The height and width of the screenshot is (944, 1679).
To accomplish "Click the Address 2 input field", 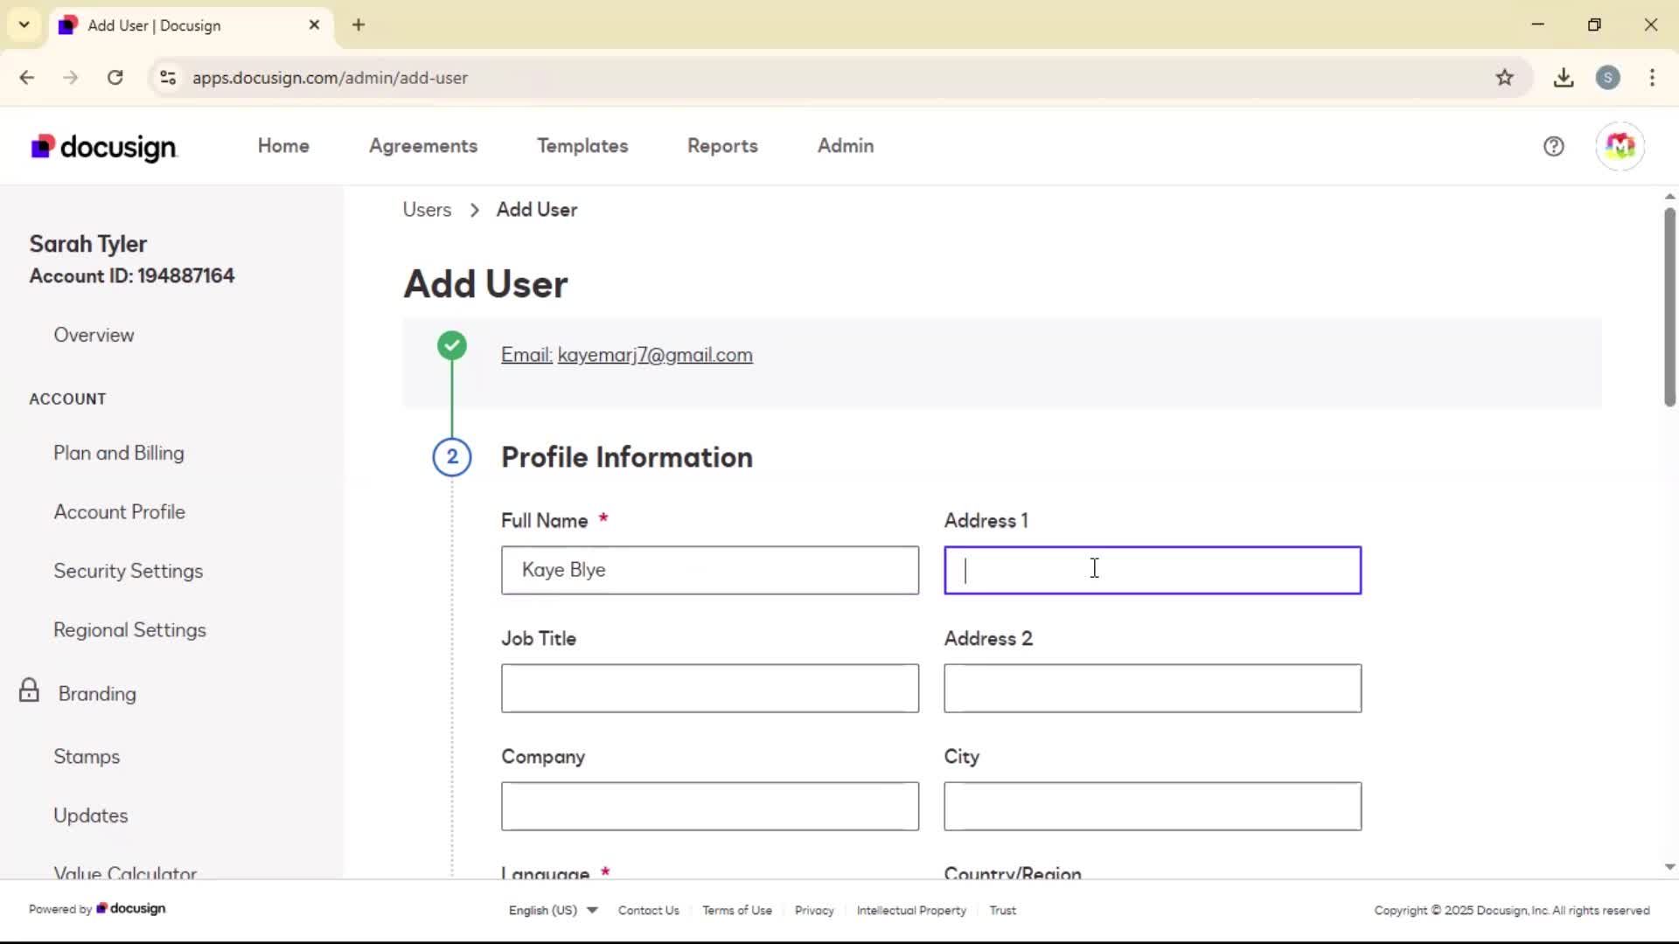I will [1153, 688].
